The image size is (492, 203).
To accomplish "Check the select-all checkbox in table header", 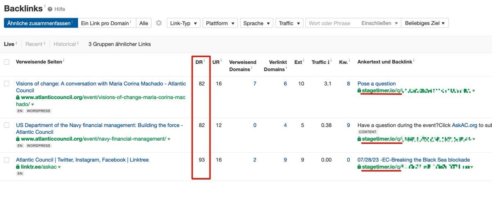I will tap(7, 62).
